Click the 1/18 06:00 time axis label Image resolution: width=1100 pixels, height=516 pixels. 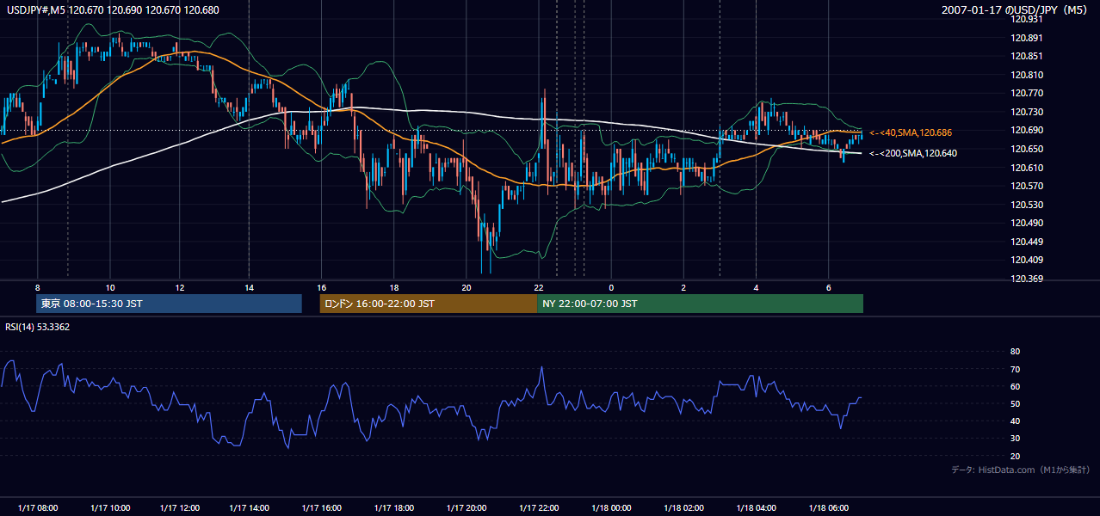pyautogui.click(x=830, y=508)
